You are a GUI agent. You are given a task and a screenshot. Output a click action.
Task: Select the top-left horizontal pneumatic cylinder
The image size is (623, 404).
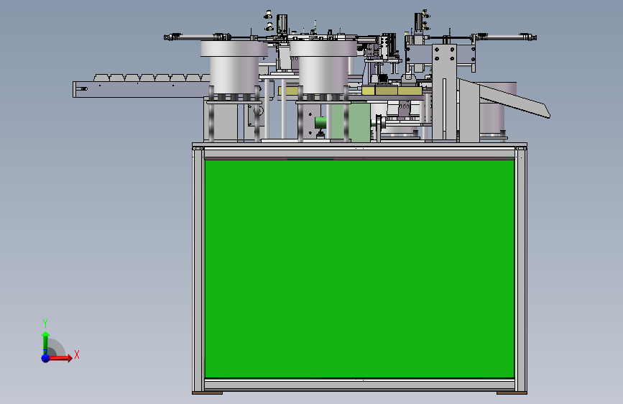(198, 37)
